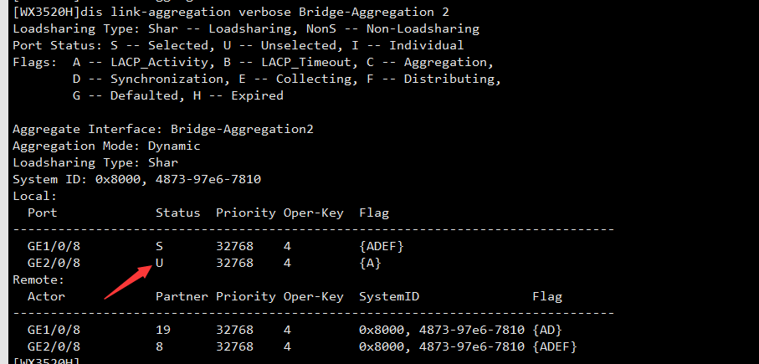Click partner number 8 in Remote table
Image resolution: width=759 pixels, height=364 pixels.
159,346
